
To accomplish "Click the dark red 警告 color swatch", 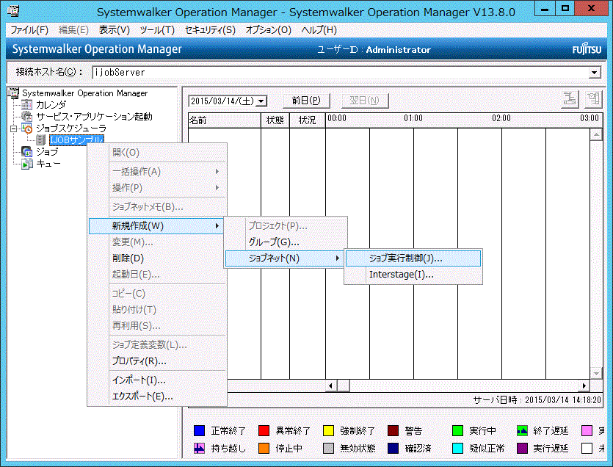I will [393, 430].
